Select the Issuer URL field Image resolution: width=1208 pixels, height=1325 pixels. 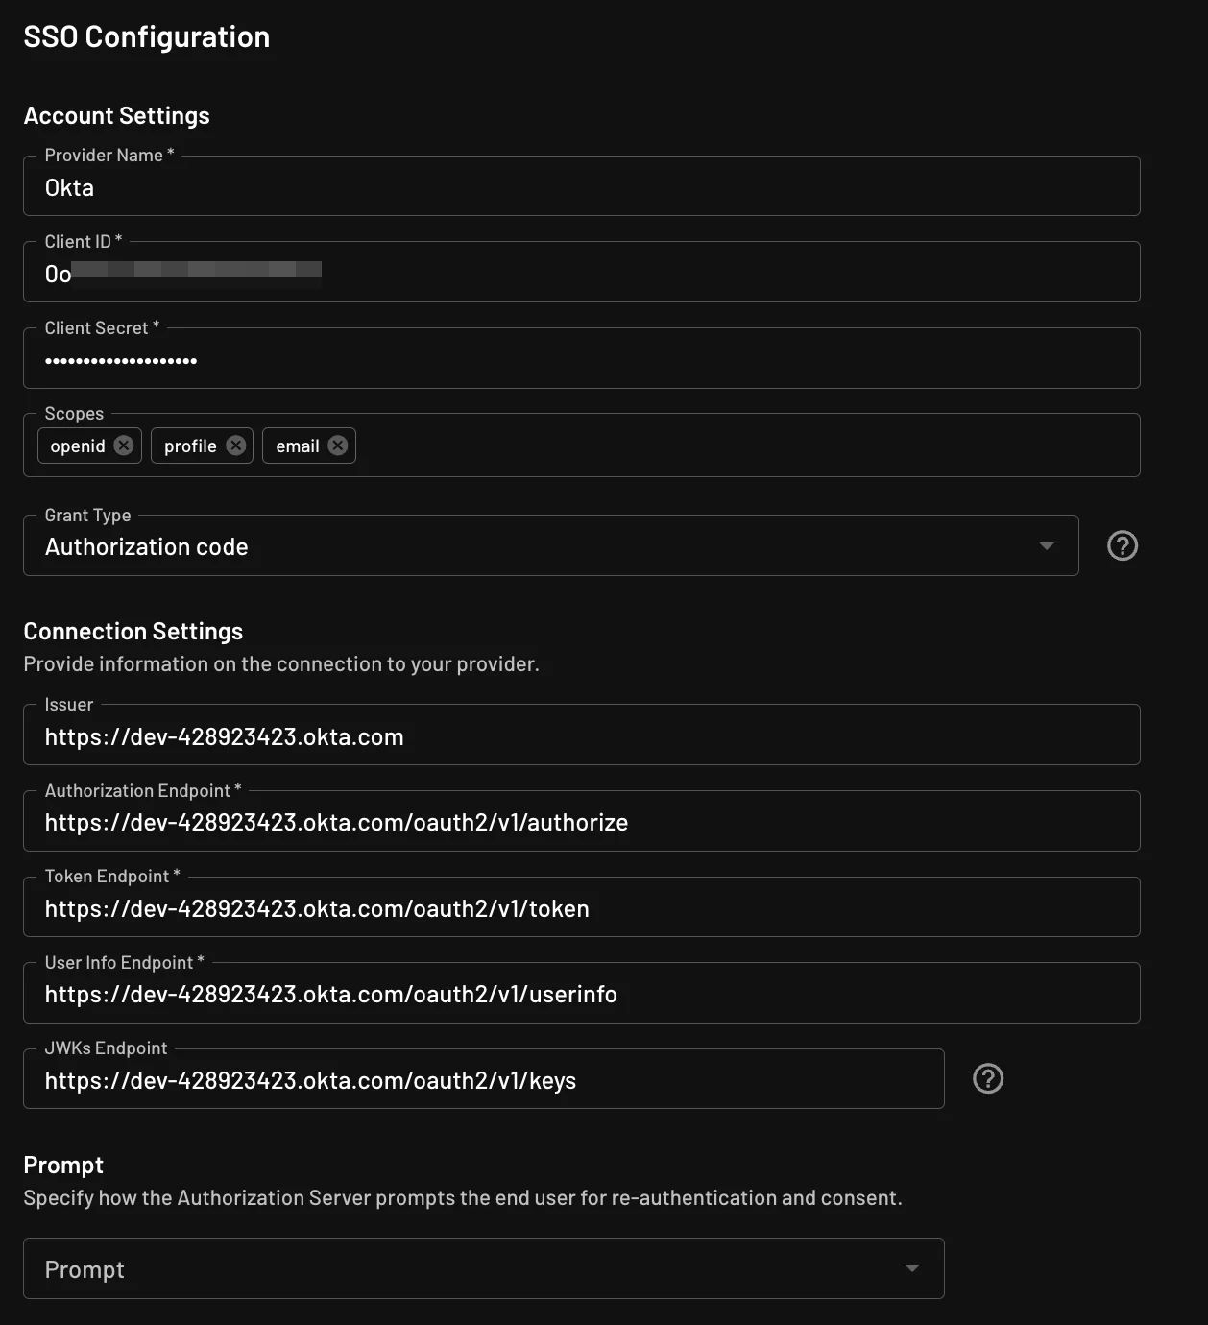pos(581,735)
